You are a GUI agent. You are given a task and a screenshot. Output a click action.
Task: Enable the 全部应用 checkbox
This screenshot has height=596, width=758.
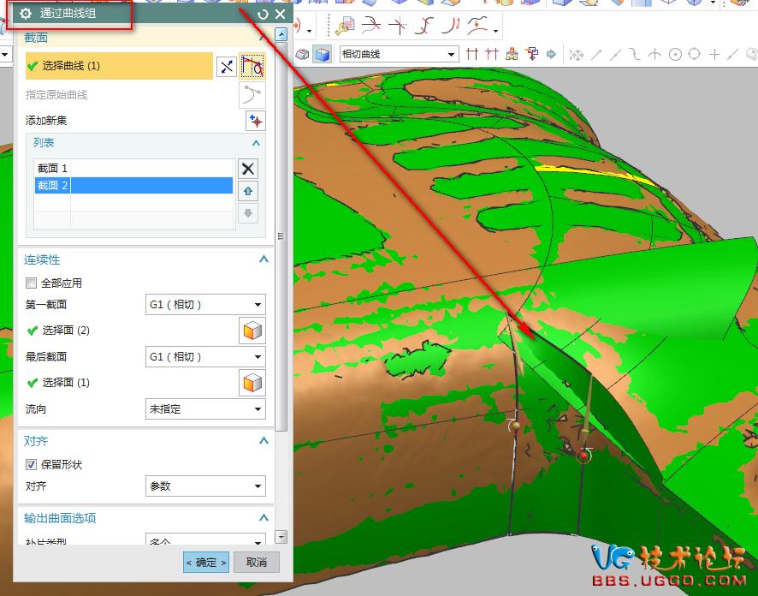click(32, 283)
